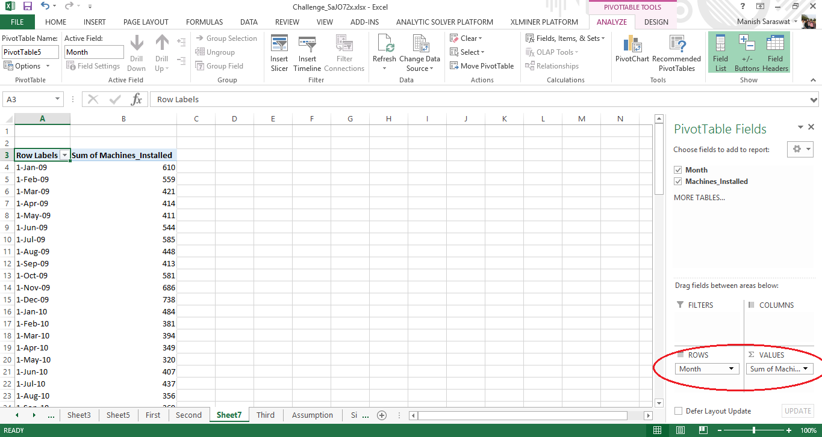822x437 pixels.
Task: Switch to the DESIGN ribbon tab
Action: point(656,22)
